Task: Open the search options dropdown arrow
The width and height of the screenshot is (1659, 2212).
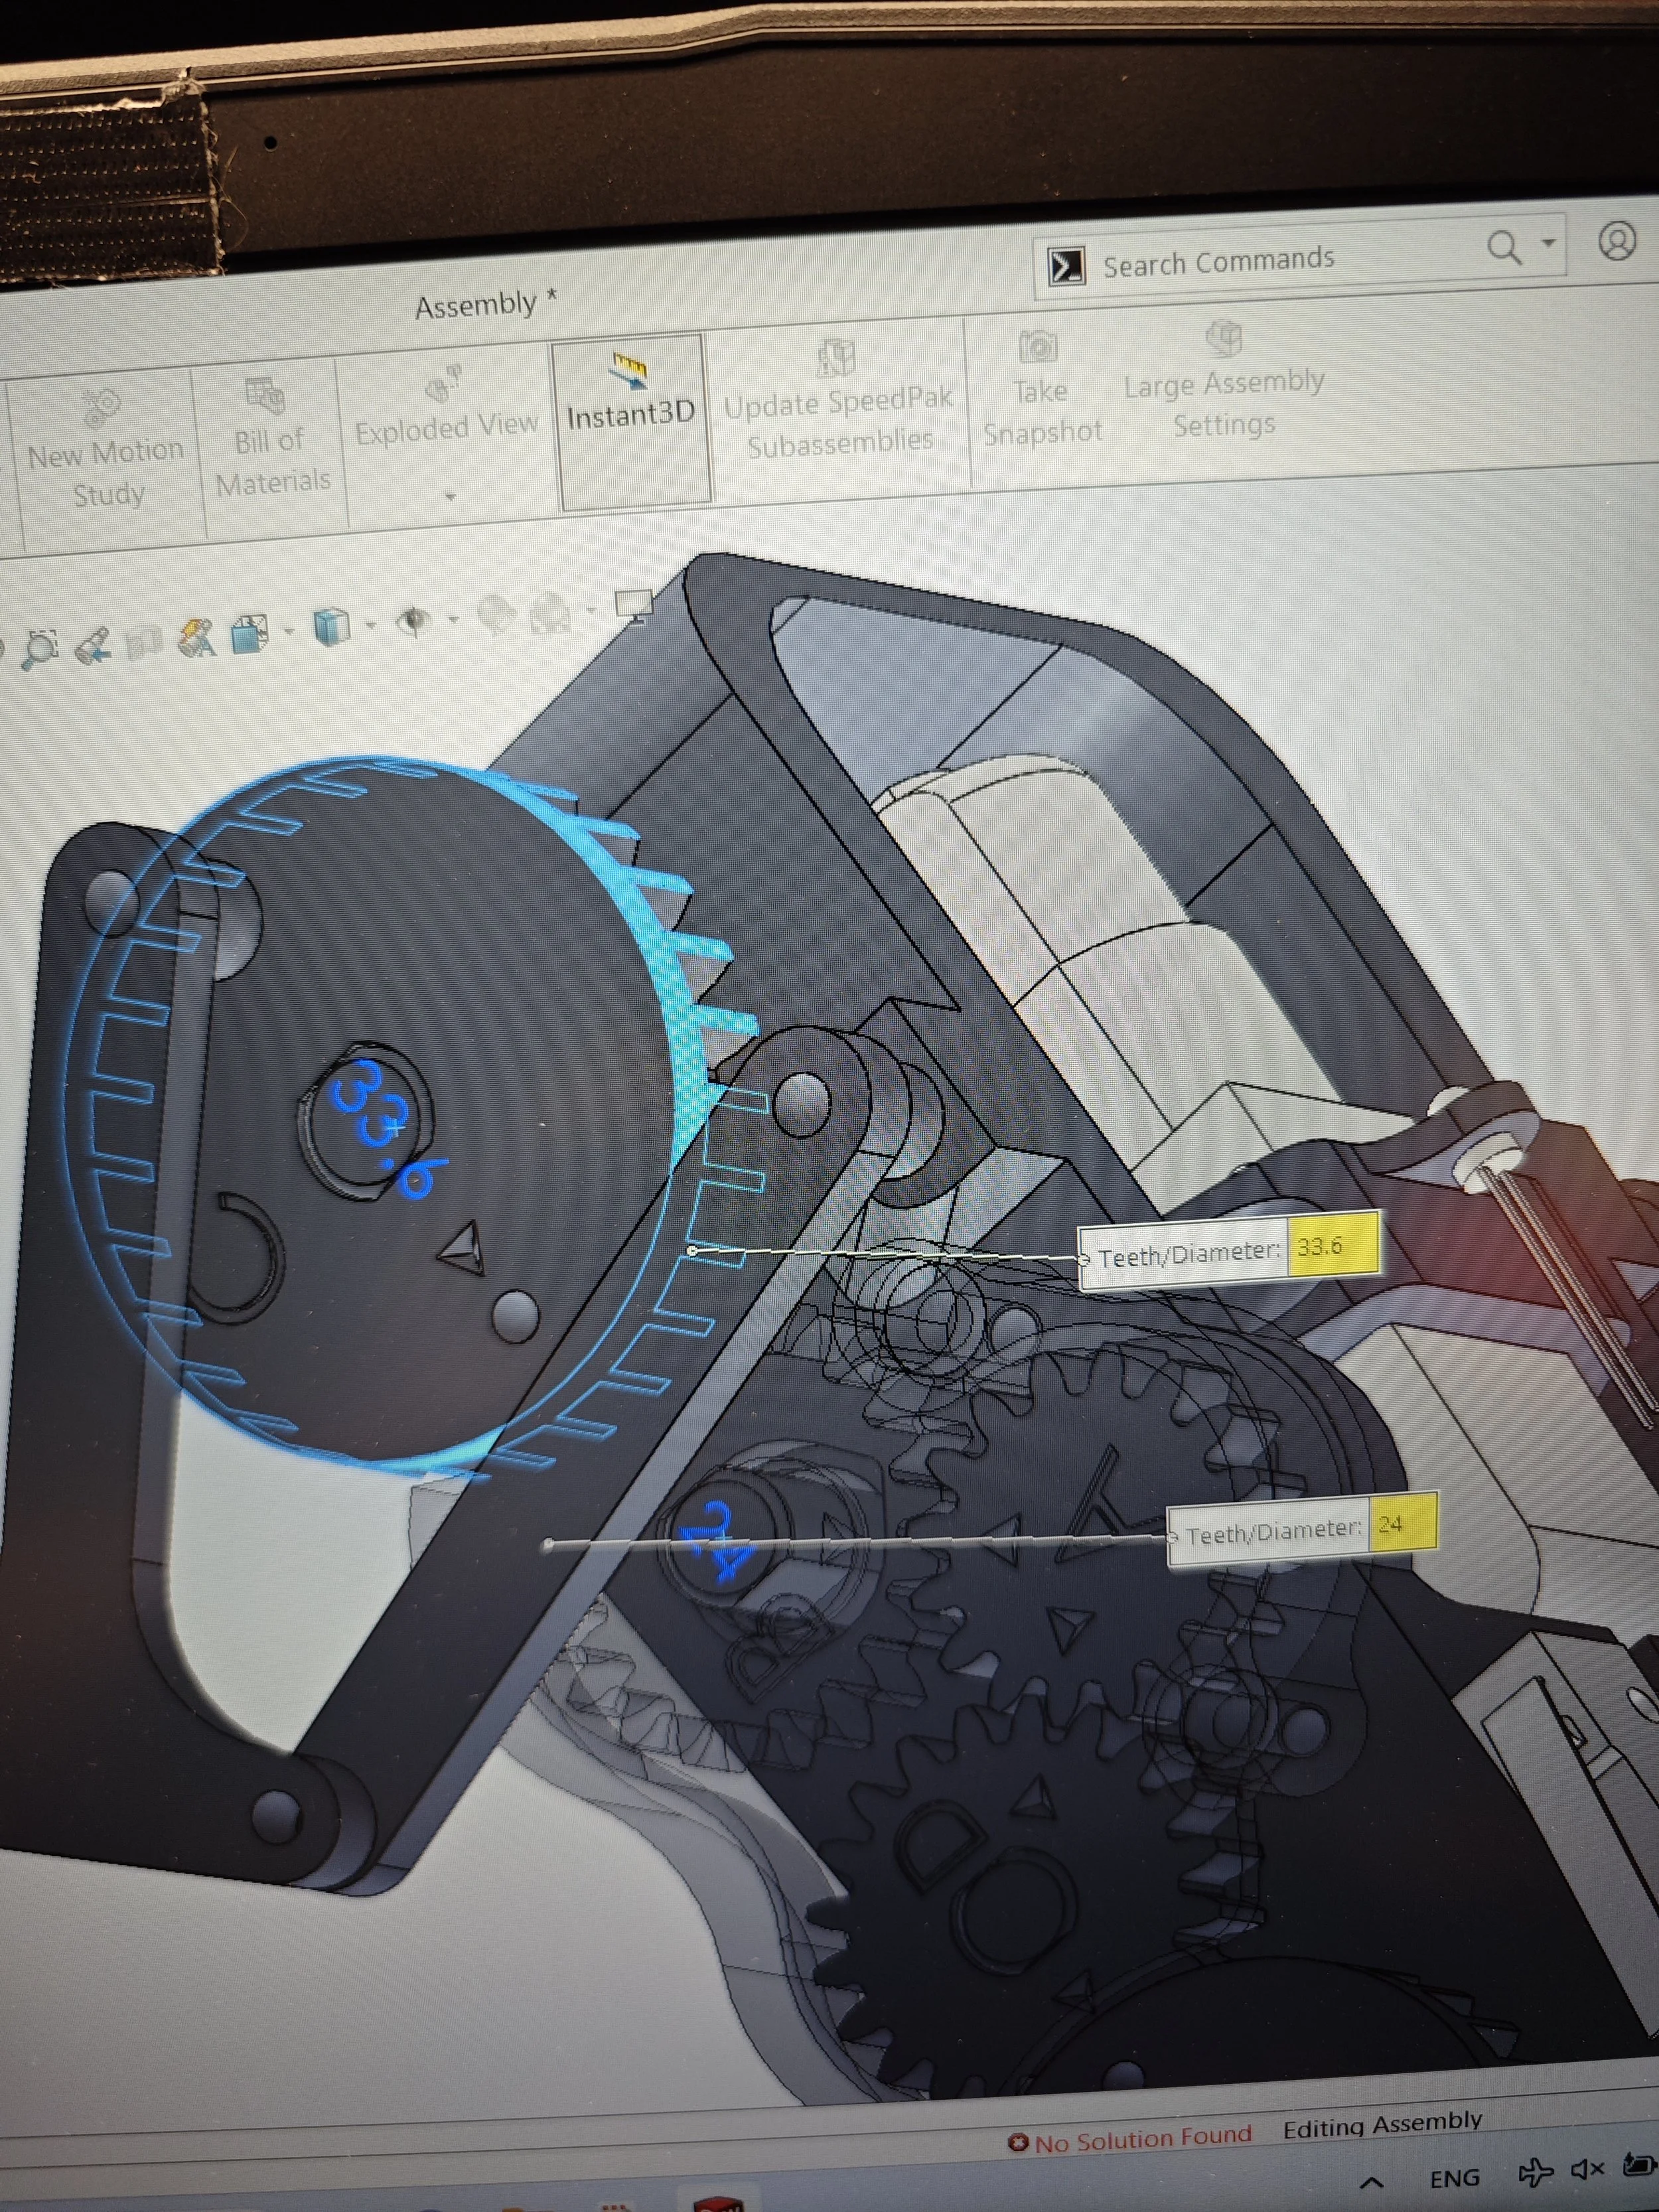Action: 1548,243
